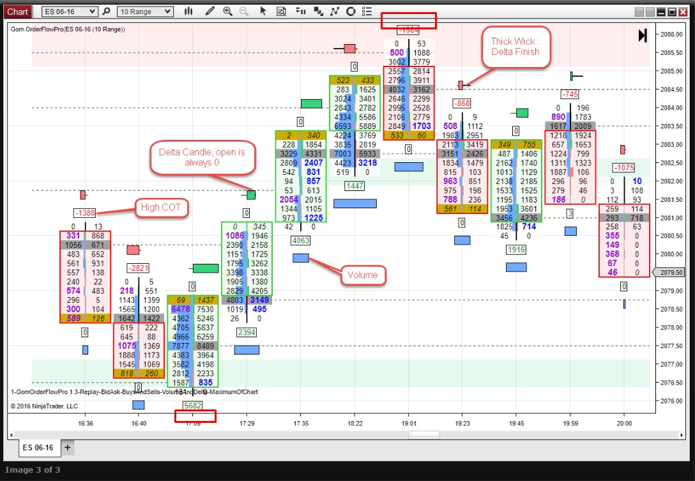
Task: Open the instrument search magnifier icon
Action: click(x=107, y=11)
